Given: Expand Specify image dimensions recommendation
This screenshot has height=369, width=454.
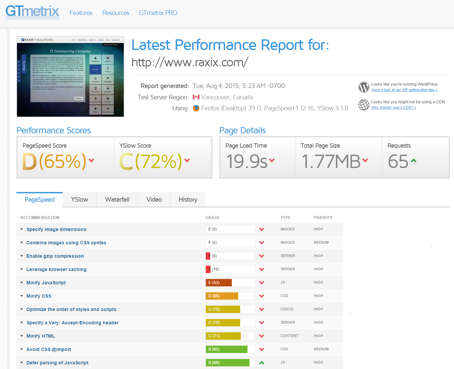Looking at the screenshot, I should click(22, 229).
